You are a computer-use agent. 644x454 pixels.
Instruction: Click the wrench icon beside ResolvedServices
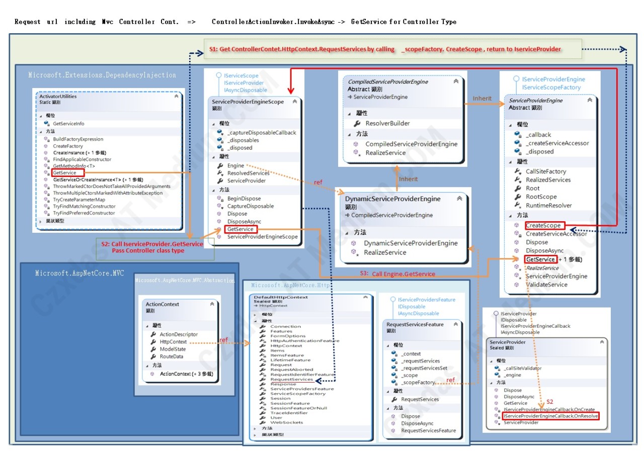pyautogui.click(x=220, y=173)
